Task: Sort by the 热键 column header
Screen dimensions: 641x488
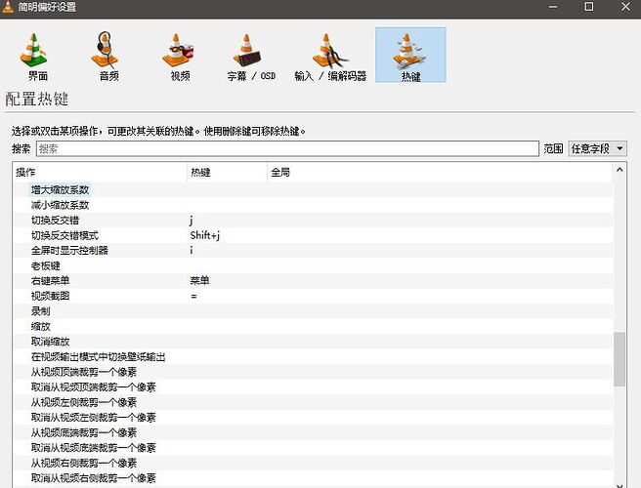Action: click(225, 173)
